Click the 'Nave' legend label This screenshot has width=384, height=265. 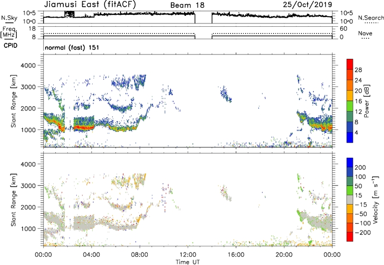tap(365, 33)
